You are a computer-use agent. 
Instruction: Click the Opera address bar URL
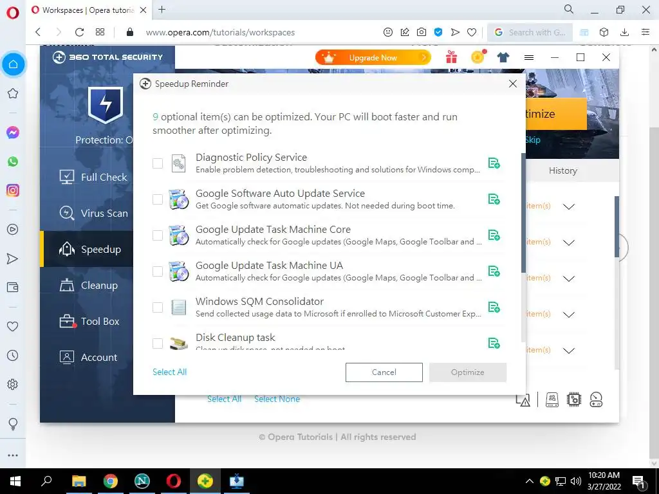pyautogui.click(x=220, y=32)
